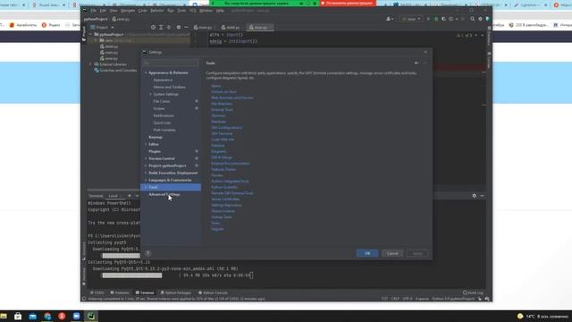Open Settings dialog help question-mark button
The width and height of the screenshot is (572, 322).
tap(147, 253)
